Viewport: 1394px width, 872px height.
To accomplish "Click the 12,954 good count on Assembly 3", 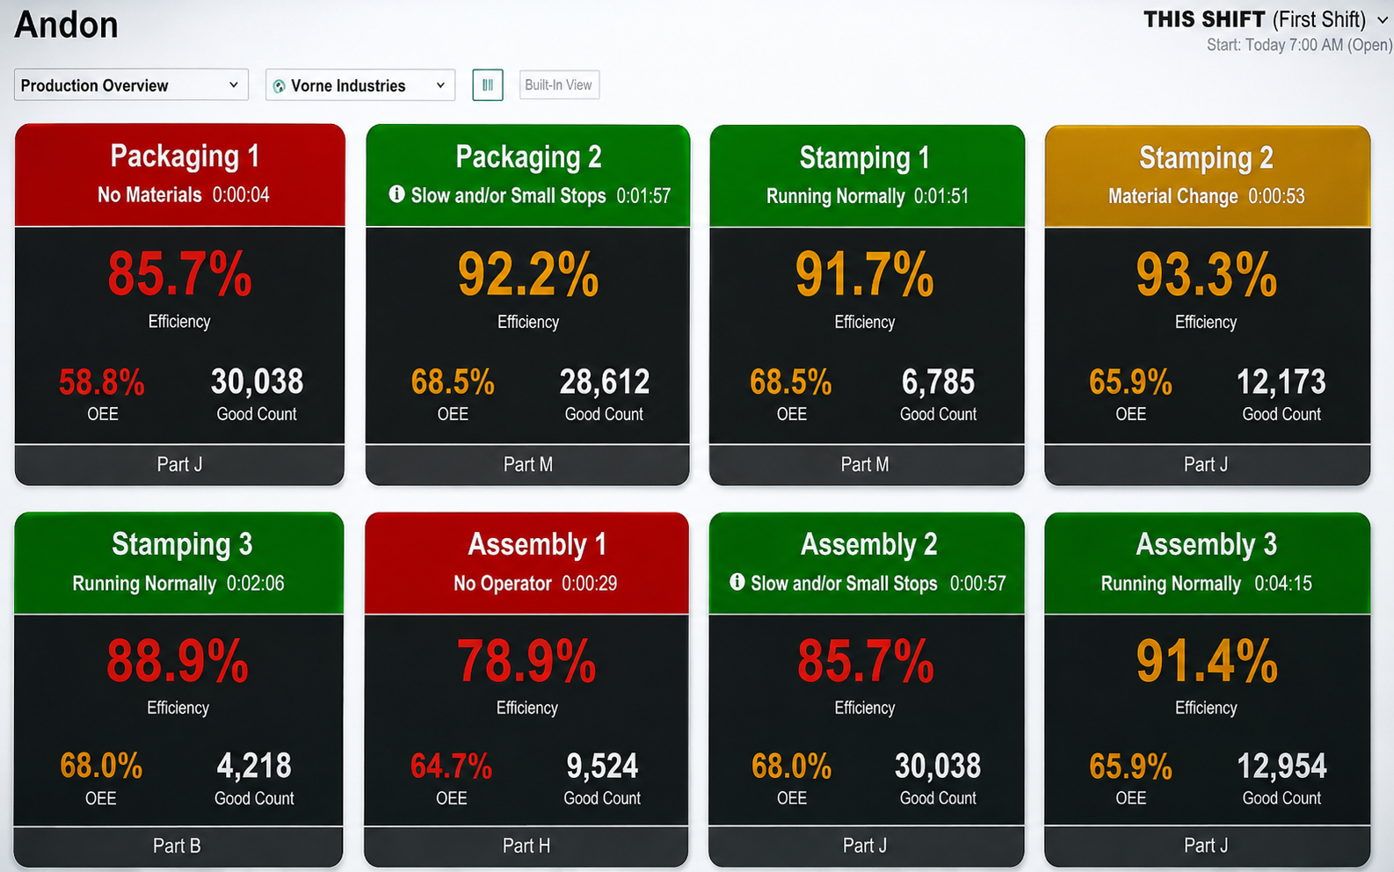I will pyautogui.click(x=1281, y=767).
